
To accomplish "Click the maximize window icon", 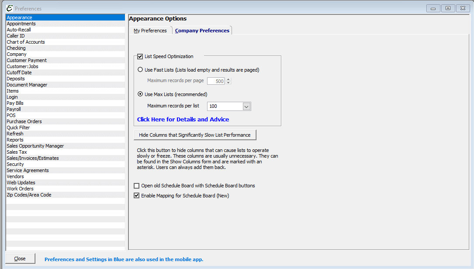I will [448, 8].
